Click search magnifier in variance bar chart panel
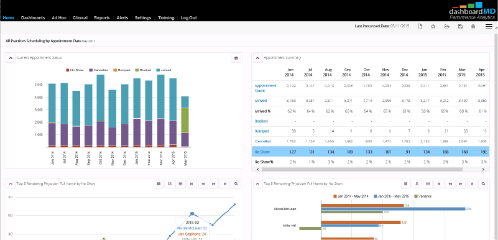498x240 pixels. coord(483,184)
